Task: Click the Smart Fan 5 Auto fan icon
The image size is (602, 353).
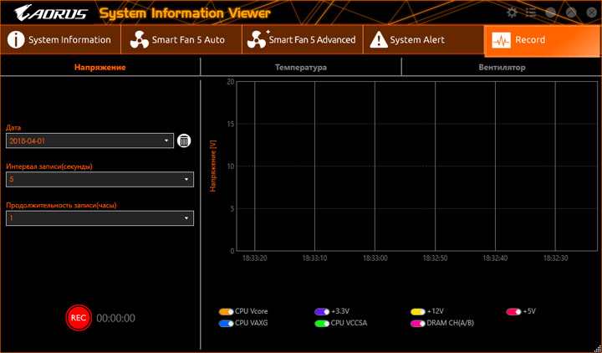Action: [x=138, y=40]
